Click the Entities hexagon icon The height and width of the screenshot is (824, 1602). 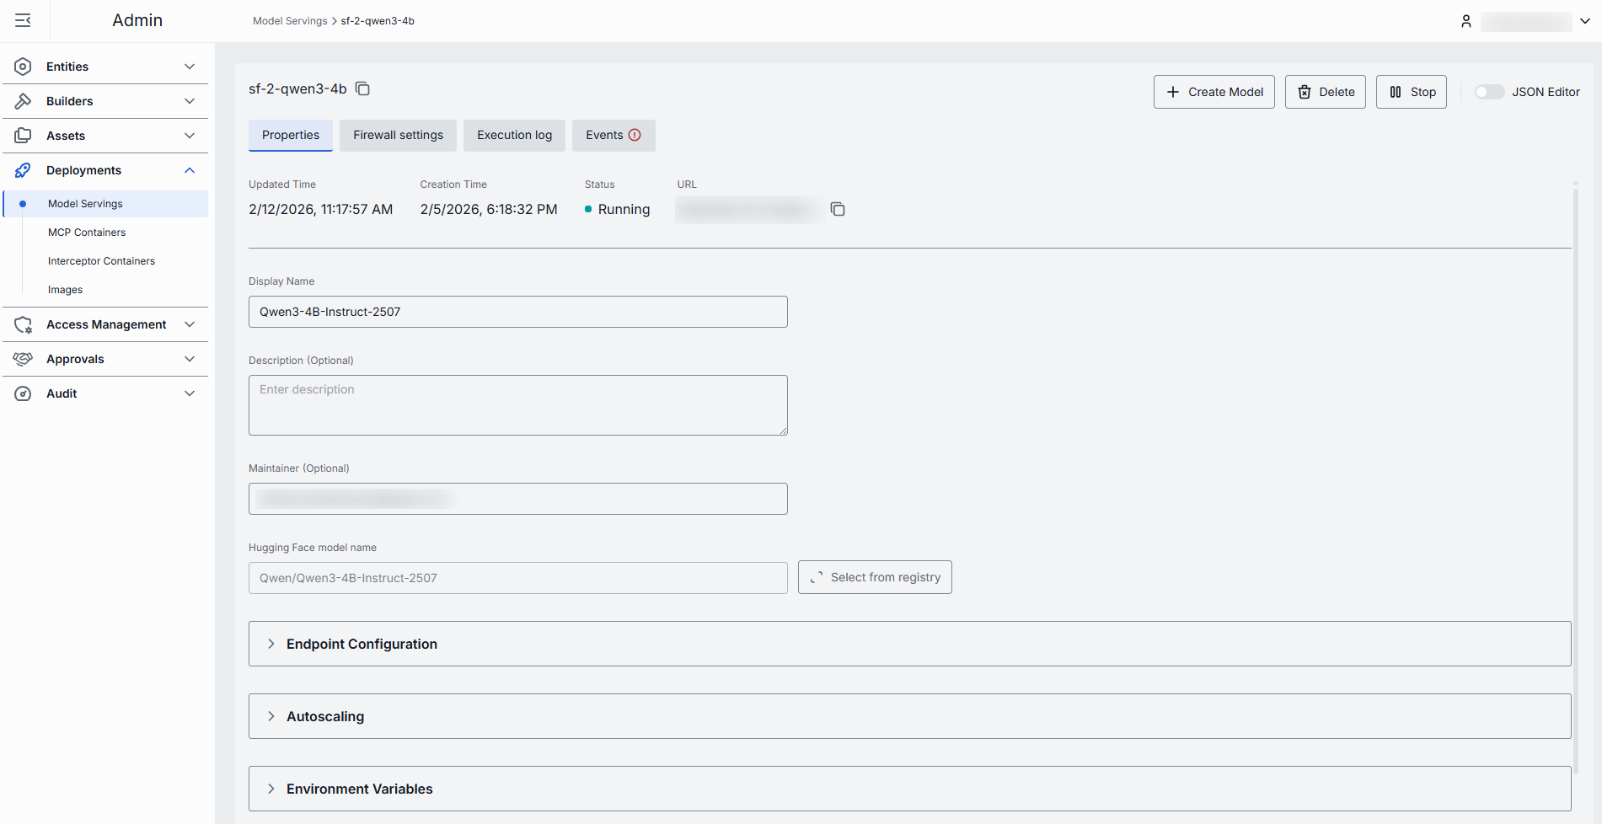click(x=23, y=67)
